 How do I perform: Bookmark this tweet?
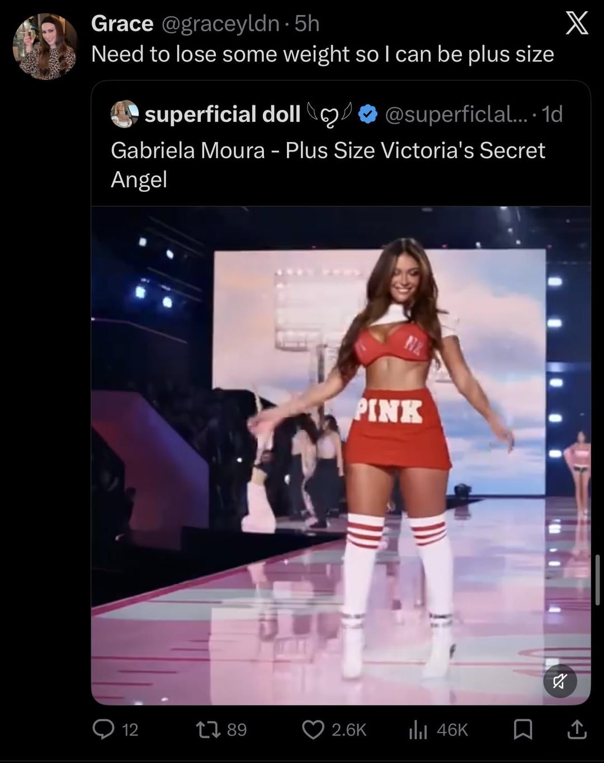(523, 729)
